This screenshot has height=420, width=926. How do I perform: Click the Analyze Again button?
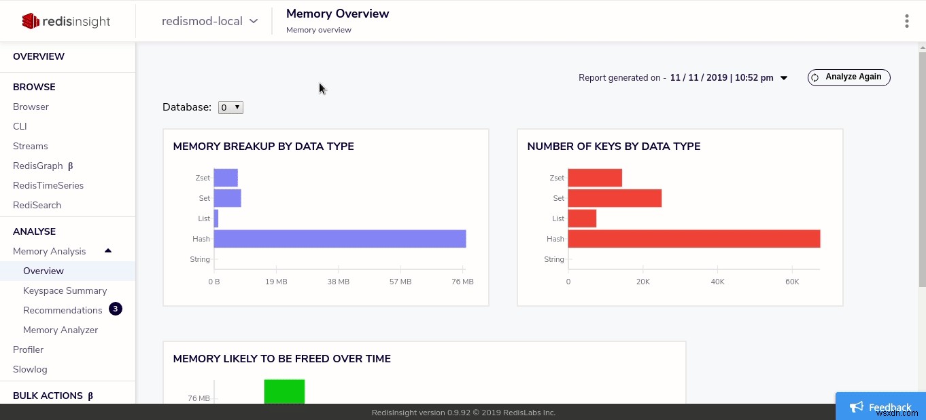(848, 77)
